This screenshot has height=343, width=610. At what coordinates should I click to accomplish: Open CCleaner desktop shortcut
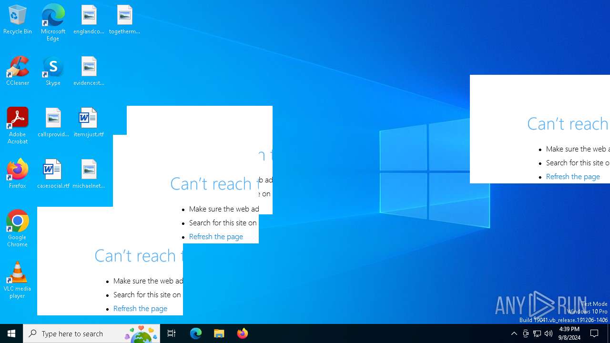[18, 71]
